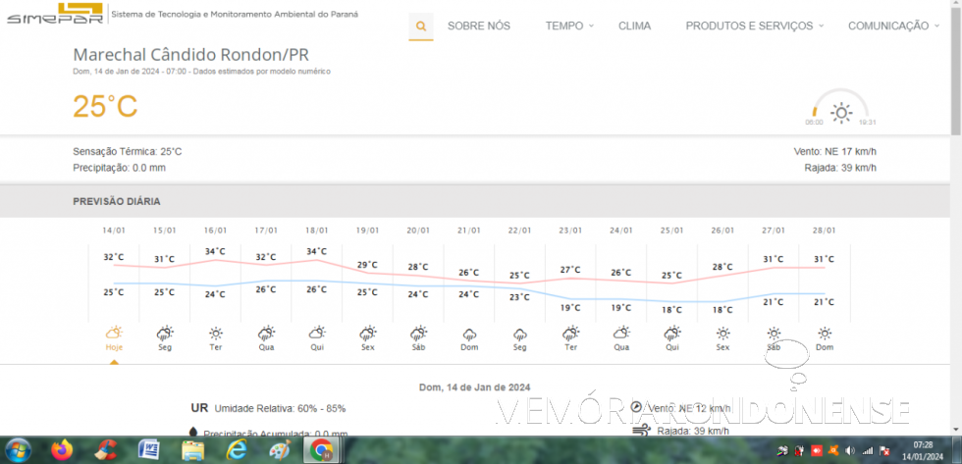Open Microsoft Word from the taskbar
This screenshot has width=962, height=464.
pos(148,450)
